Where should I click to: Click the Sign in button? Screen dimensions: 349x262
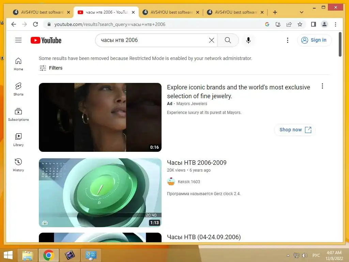[x=314, y=40]
